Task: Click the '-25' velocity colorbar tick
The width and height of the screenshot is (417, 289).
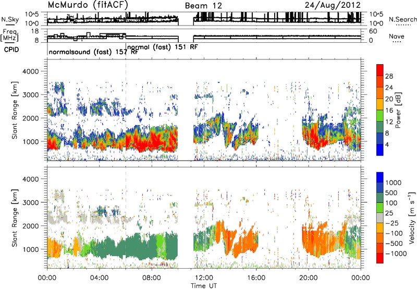Action: point(393,223)
